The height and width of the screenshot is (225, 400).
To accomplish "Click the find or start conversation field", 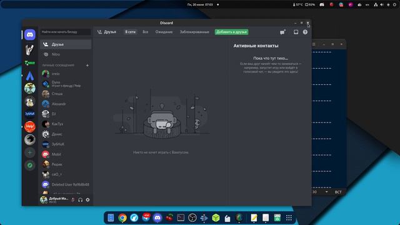I will [66, 32].
